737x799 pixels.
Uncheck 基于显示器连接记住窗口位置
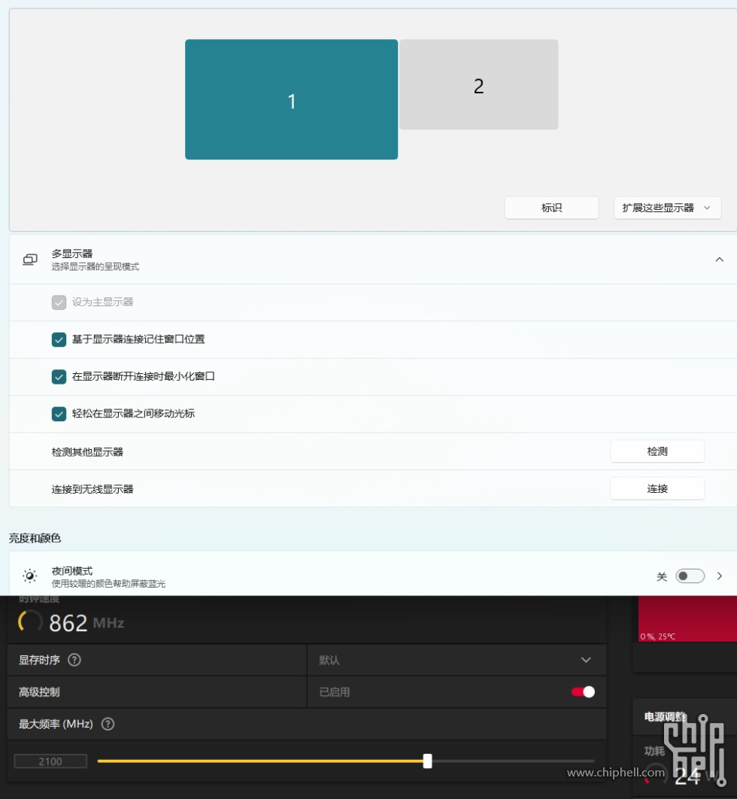[59, 339]
